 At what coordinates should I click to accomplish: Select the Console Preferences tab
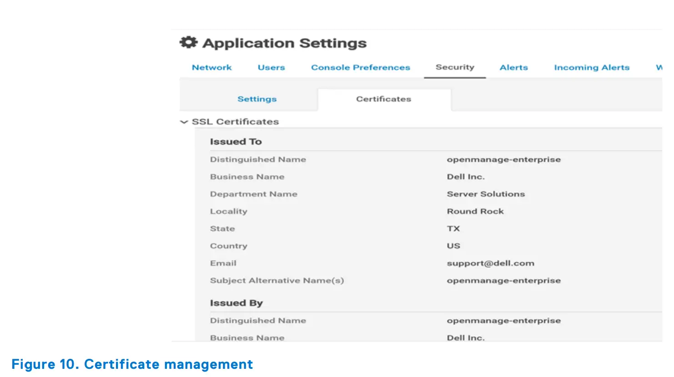[360, 67]
